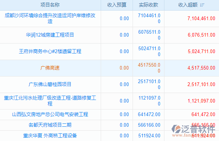Screen dimensions: 219x141
Task: Click excess amount 4,517,550.00
Action: [201, 68]
